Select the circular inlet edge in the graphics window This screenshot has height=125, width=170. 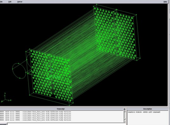tap(19, 71)
